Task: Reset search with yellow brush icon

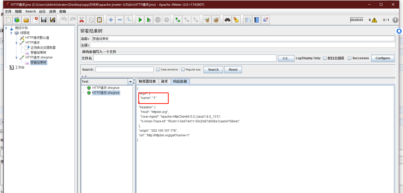Action: click(236, 20)
